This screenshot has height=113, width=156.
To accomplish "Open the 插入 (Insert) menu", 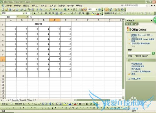I will pyautogui.click(x=35, y=6).
